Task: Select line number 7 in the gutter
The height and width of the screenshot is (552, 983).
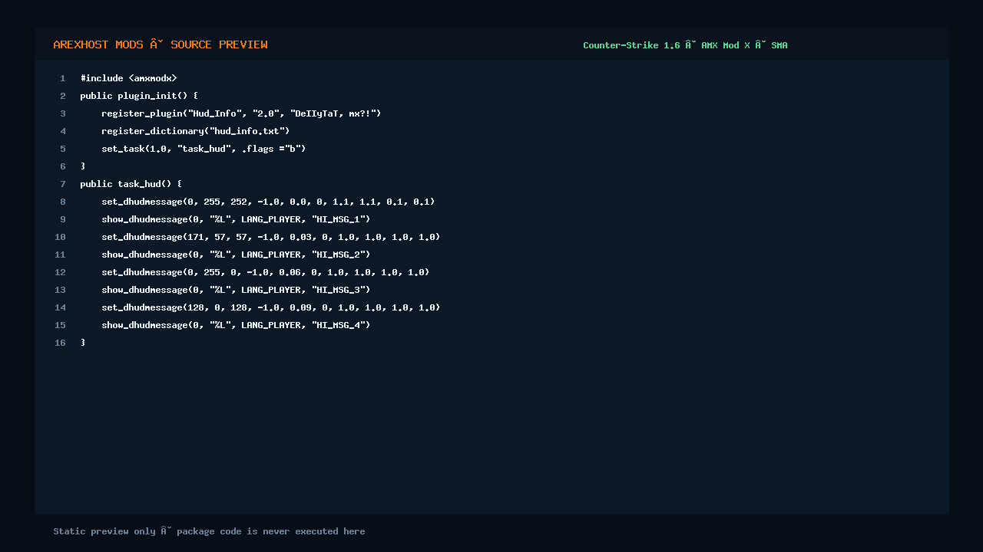Action: pos(63,184)
